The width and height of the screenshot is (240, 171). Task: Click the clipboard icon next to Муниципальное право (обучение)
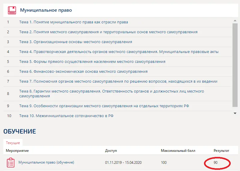(x=11, y=162)
